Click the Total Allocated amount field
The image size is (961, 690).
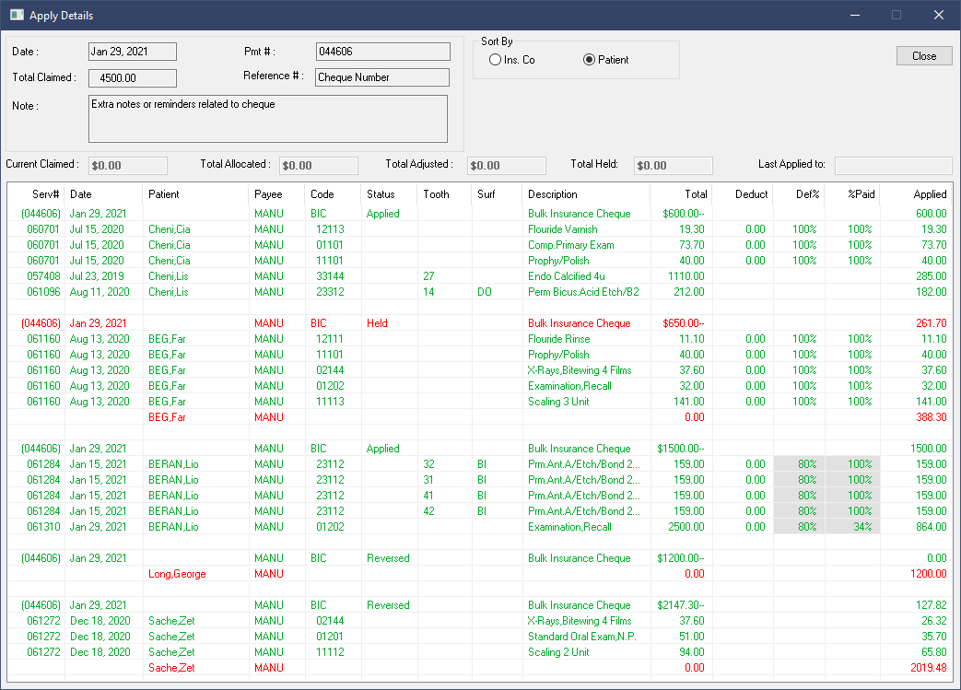[319, 166]
